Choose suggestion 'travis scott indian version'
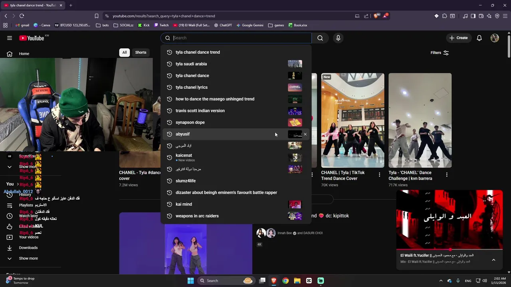Image resolution: width=511 pixels, height=287 pixels. tap(236, 110)
